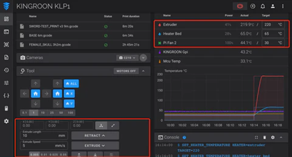
Task: Select the FEMALE_SKULL 3h2m.gcode file row
Action: click(x=83, y=45)
